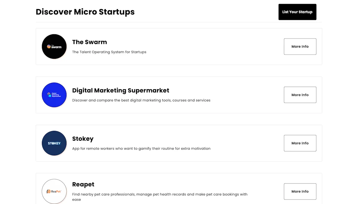Open the Digital Marketing Supermarket title
The image size is (358, 204).
pyautogui.click(x=121, y=90)
